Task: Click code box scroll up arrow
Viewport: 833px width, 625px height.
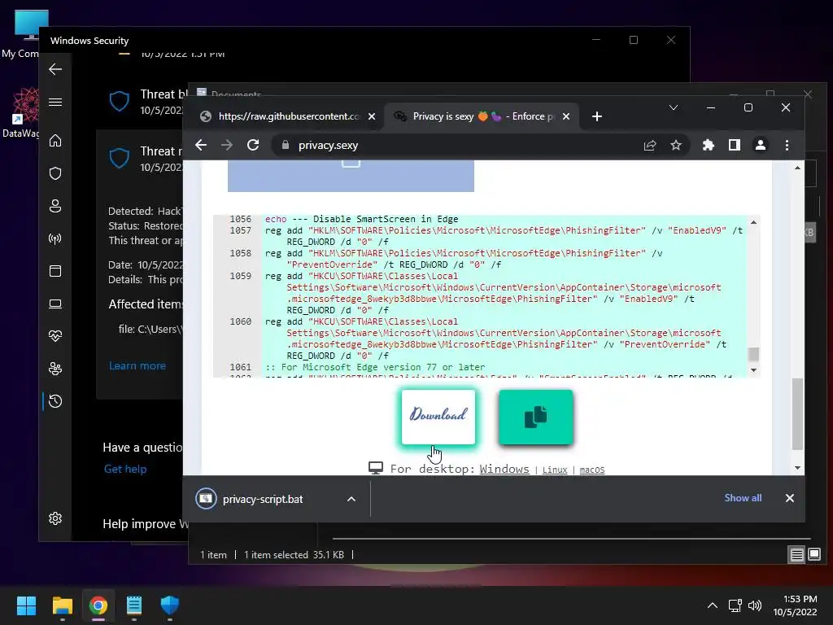Action: pyautogui.click(x=753, y=222)
